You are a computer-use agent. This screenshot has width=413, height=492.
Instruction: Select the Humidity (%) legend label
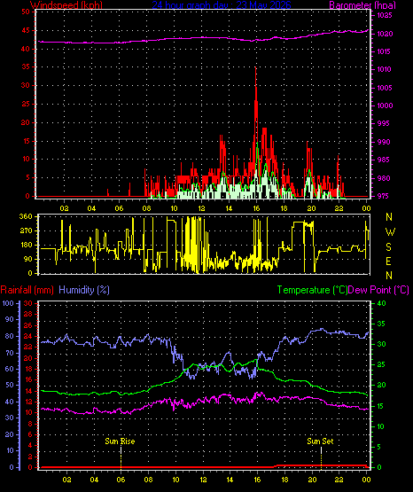(84, 290)
